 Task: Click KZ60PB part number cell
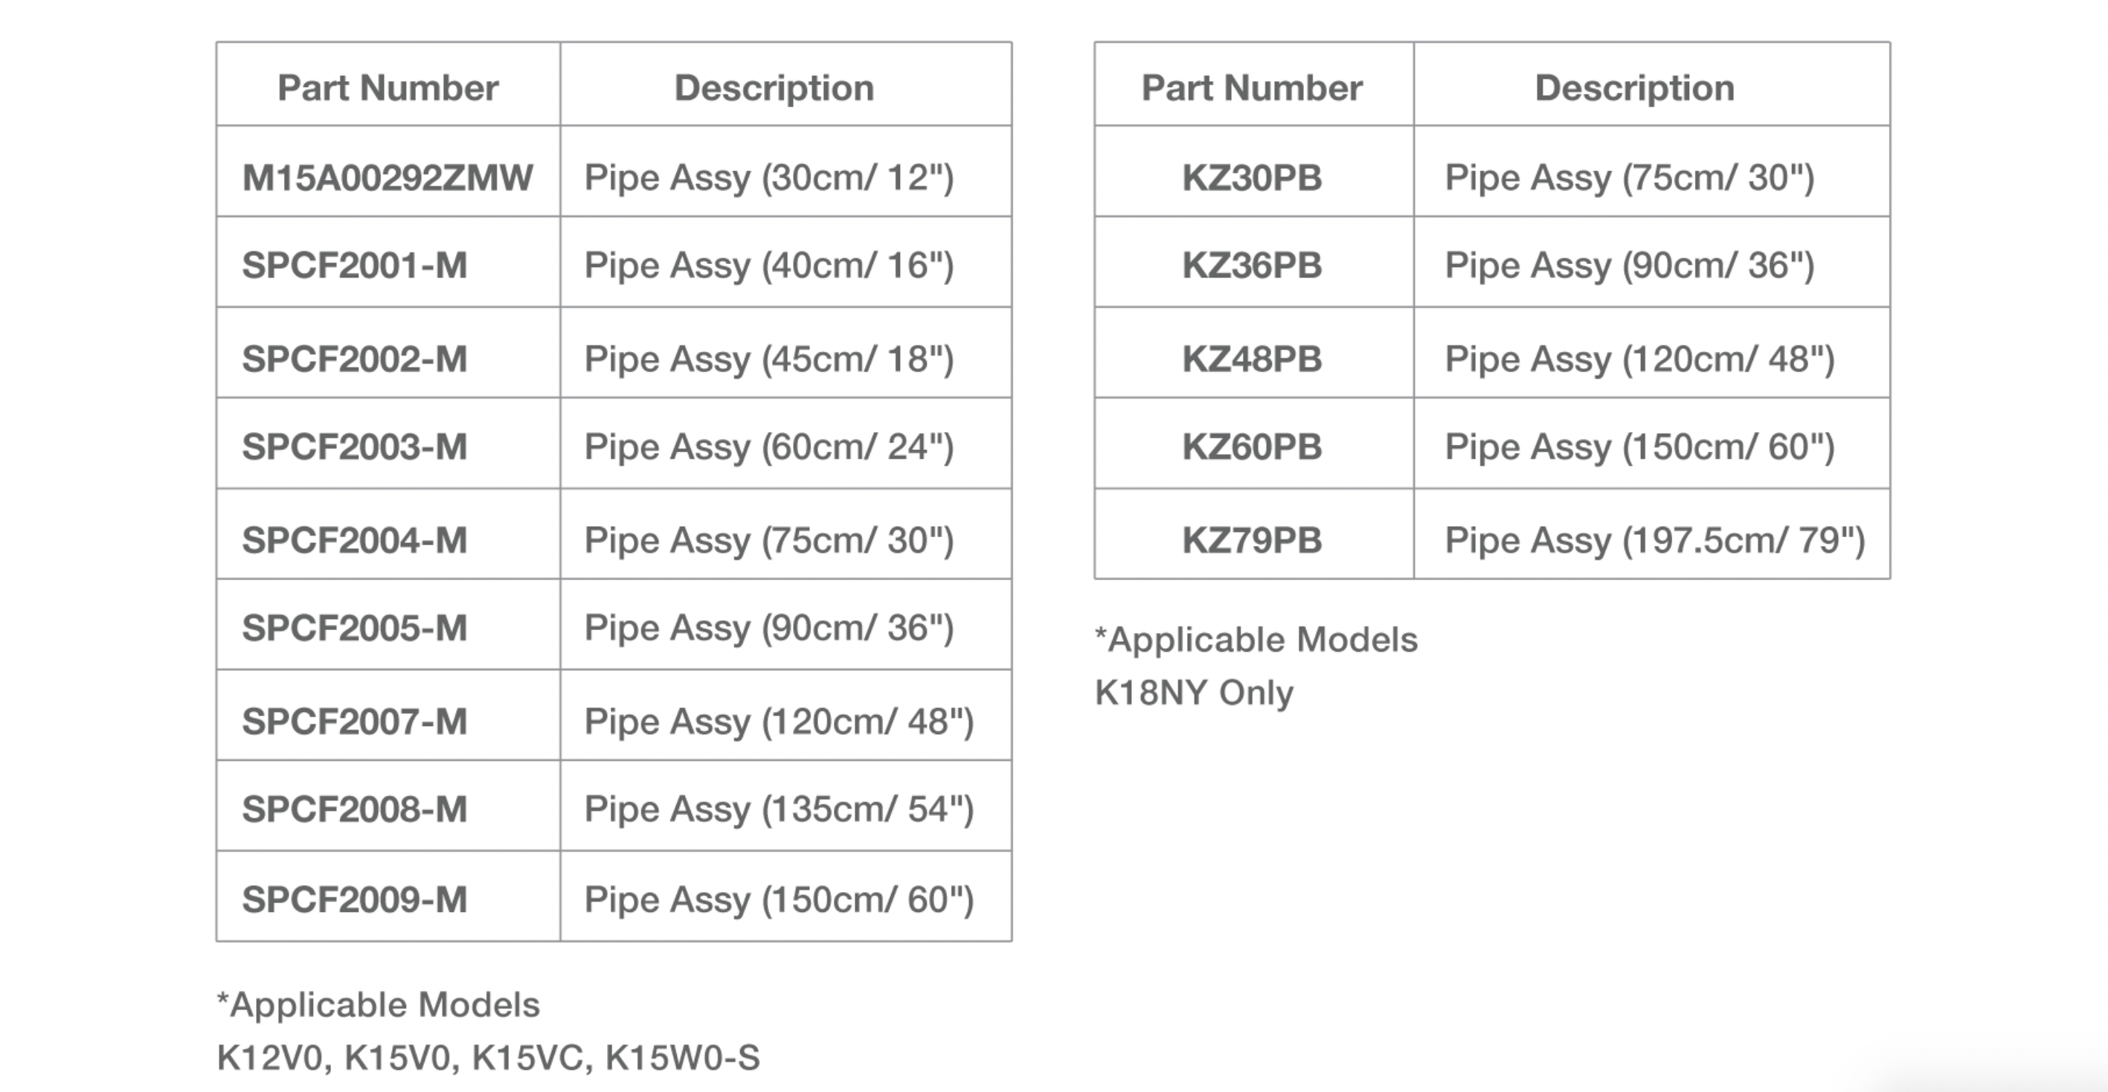tap(1252, 446)
